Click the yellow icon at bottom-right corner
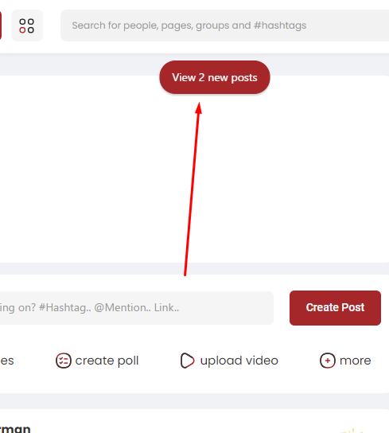 coord(352,431)
